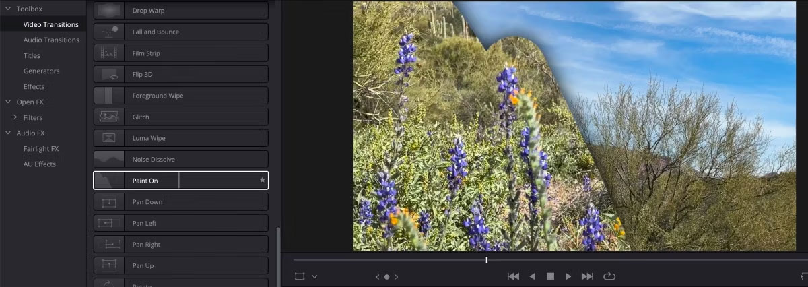
Task: Click the Film Strip thumbnail icon
Action: [x=108, y=53]
